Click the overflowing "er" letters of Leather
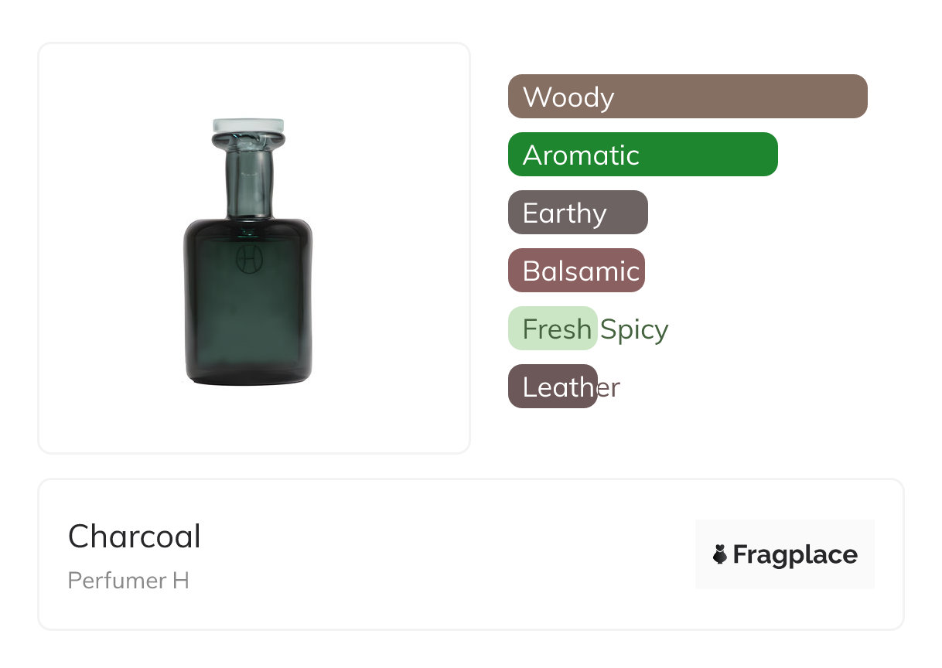 (x=609, y=387)
